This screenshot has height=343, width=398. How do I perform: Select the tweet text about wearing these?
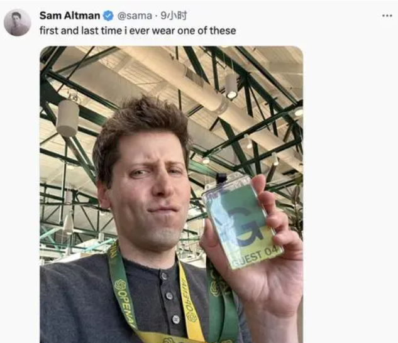(138, 31)
